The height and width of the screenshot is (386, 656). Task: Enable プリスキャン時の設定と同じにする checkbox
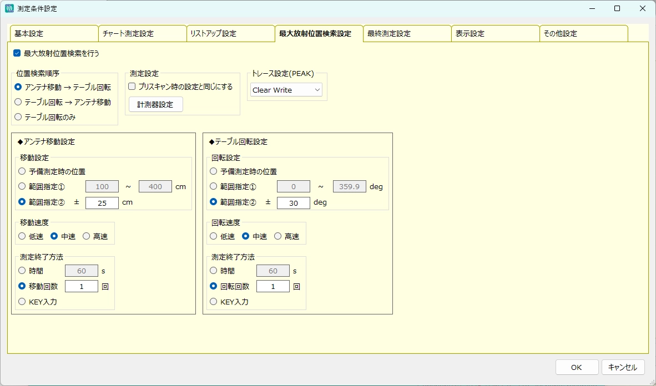tap(132, 87)
